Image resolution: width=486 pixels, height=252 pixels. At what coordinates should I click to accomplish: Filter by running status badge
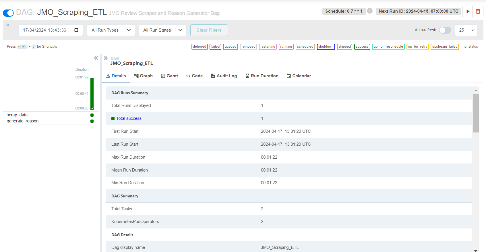[286, 47]
